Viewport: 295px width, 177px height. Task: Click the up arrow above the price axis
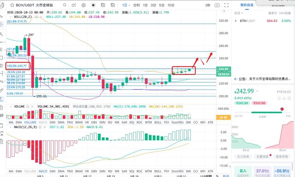[x=224, y=11]
